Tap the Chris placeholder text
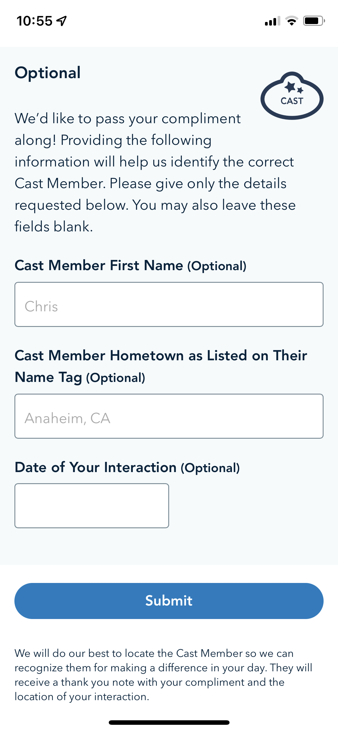 click(41, 307)
